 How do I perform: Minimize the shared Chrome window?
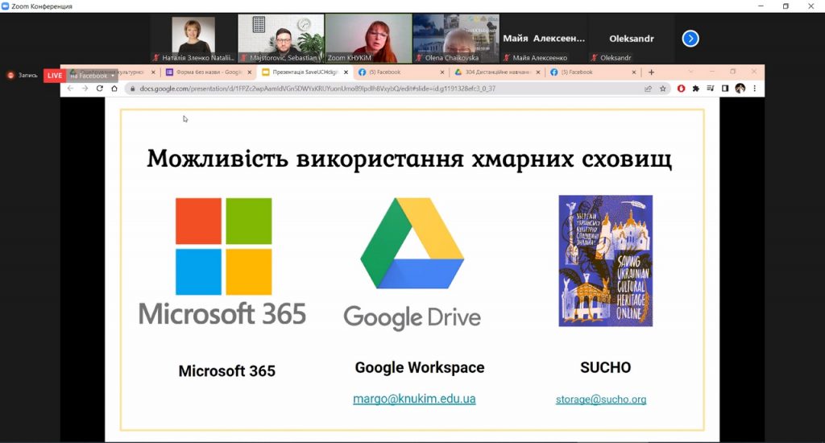click(x=712, y=72)
